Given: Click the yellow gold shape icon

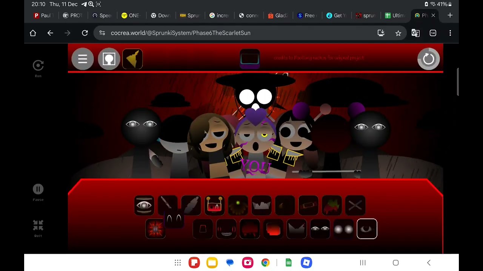Looking at the screenshot, I should [132, 59].
